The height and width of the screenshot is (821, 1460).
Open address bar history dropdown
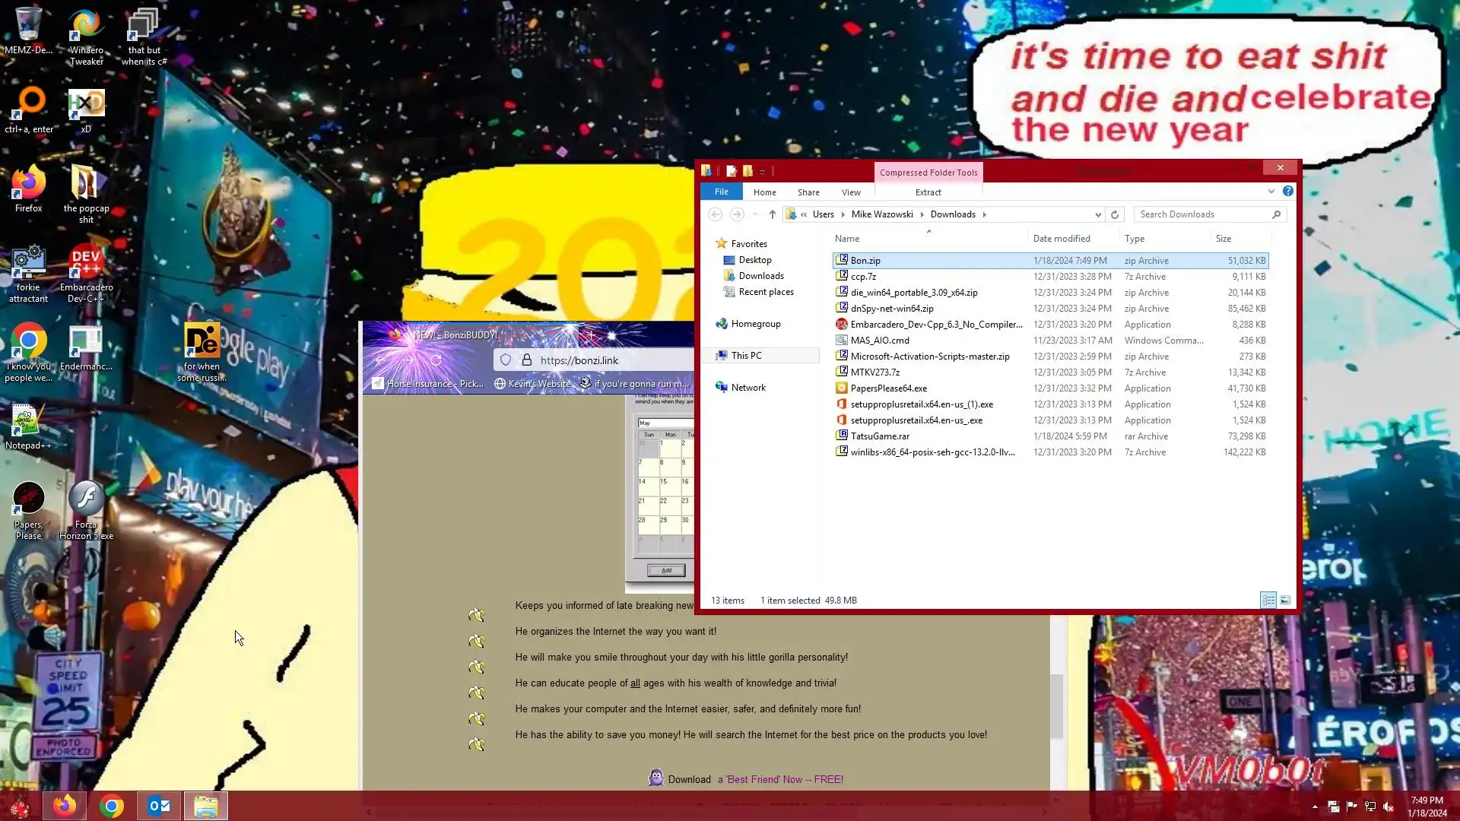pyautogui.click(x=1097, y=214)
